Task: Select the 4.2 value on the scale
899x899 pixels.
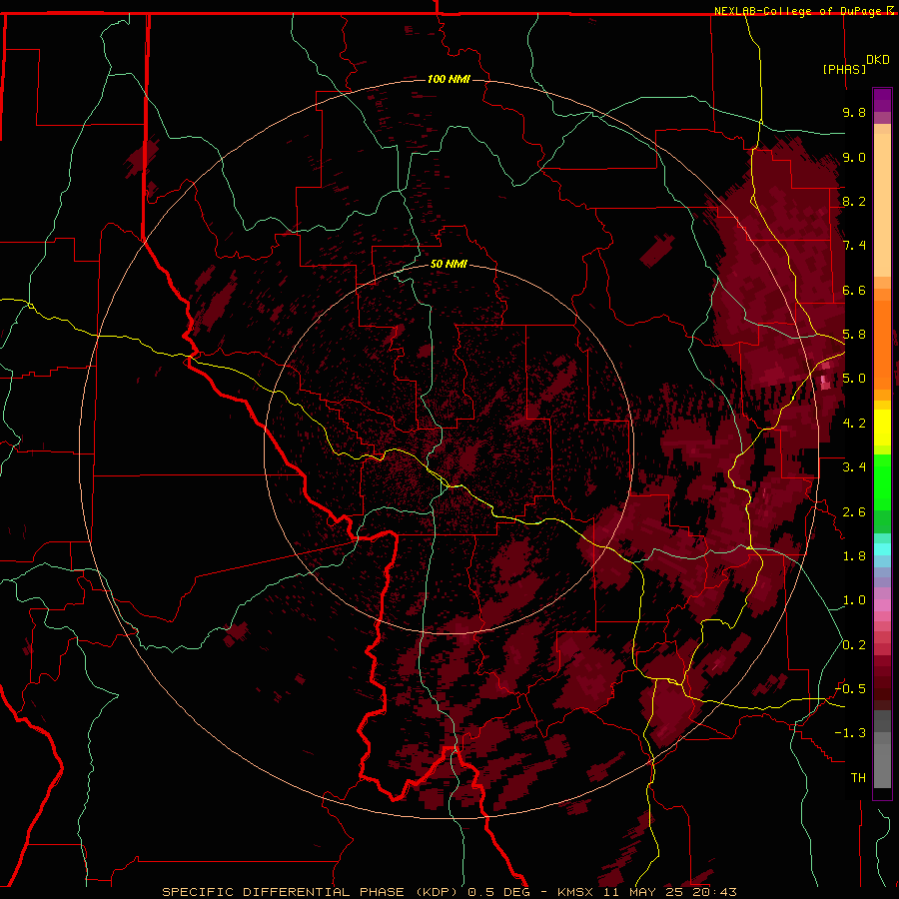Action: pos(854,424)
